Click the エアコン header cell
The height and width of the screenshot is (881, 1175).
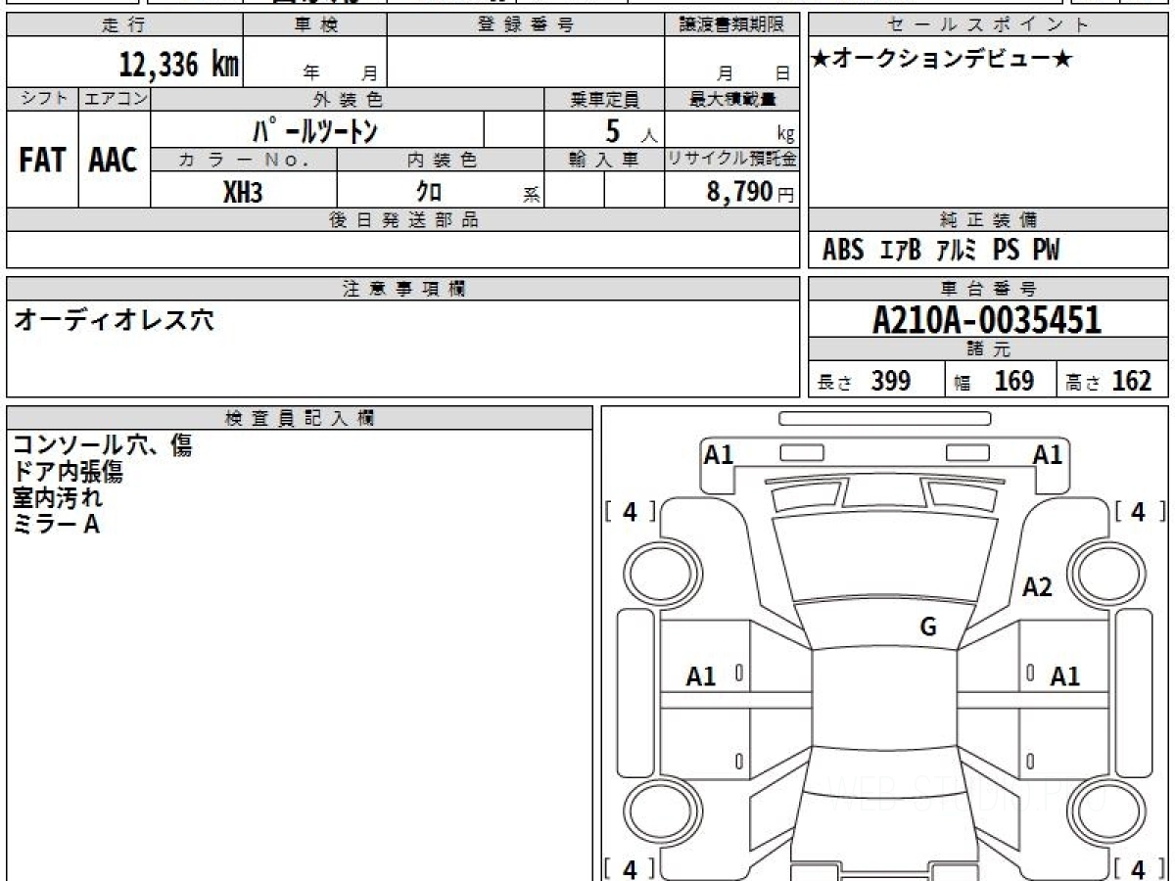(x=115, y=99)
